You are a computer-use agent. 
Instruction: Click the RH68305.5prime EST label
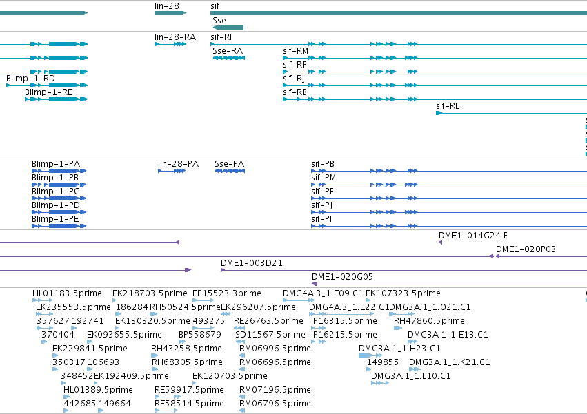point(187,362)
